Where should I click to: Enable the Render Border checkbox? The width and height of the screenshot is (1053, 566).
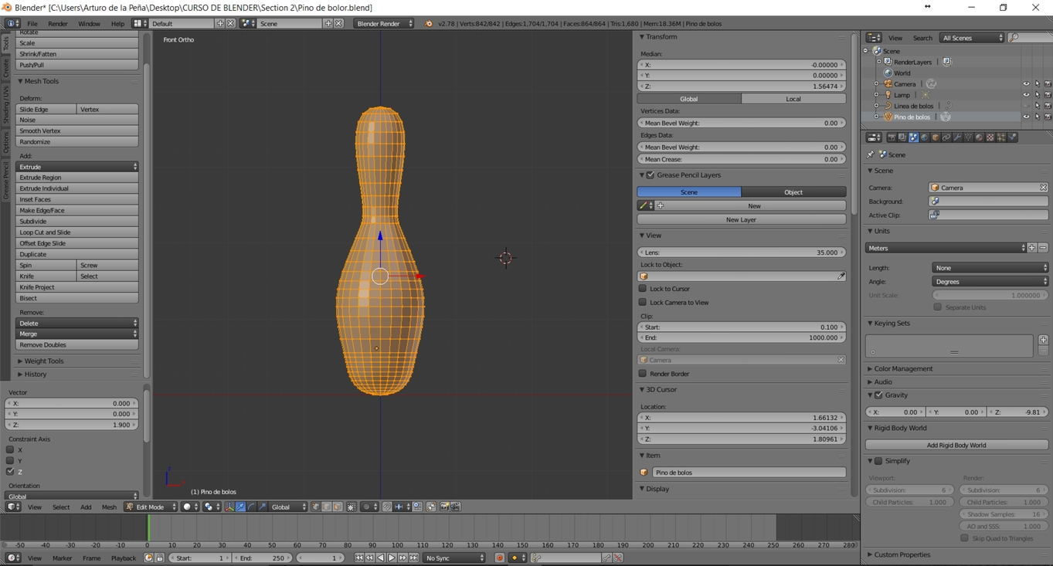(x=643, y=374)
